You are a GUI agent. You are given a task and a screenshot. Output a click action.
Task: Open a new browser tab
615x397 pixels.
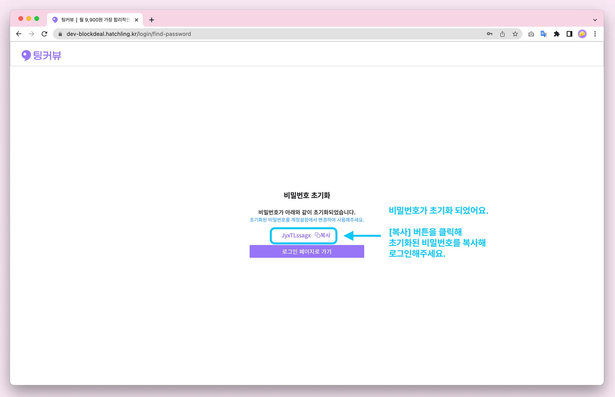tap(152, 20)
